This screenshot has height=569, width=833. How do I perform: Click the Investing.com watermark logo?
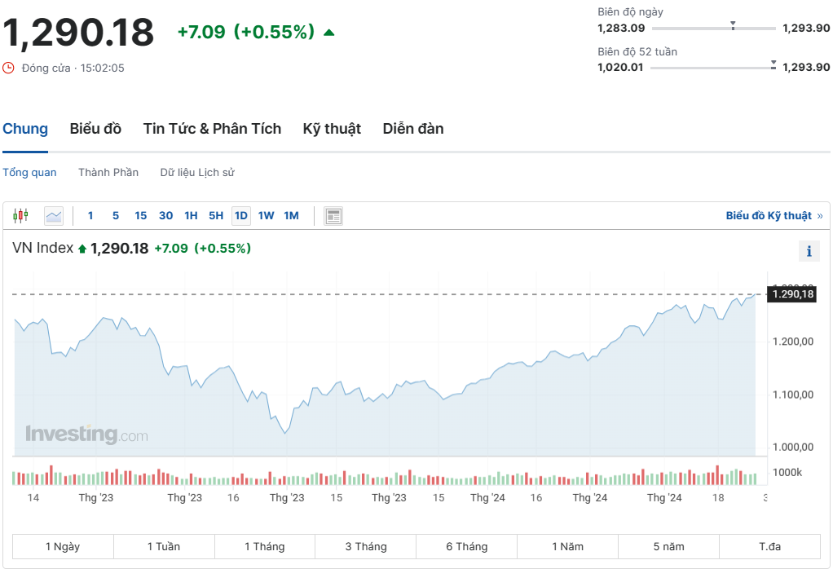pos(86,434)
